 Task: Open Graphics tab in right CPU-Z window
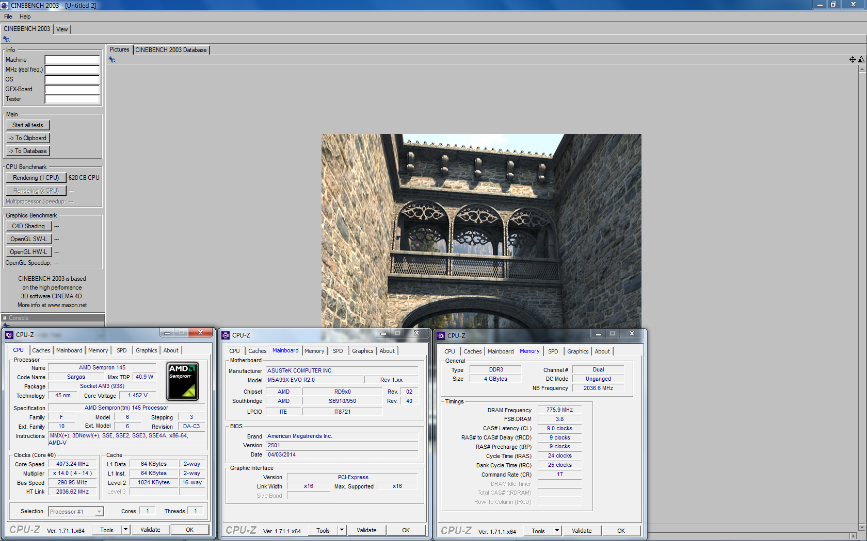578,351
